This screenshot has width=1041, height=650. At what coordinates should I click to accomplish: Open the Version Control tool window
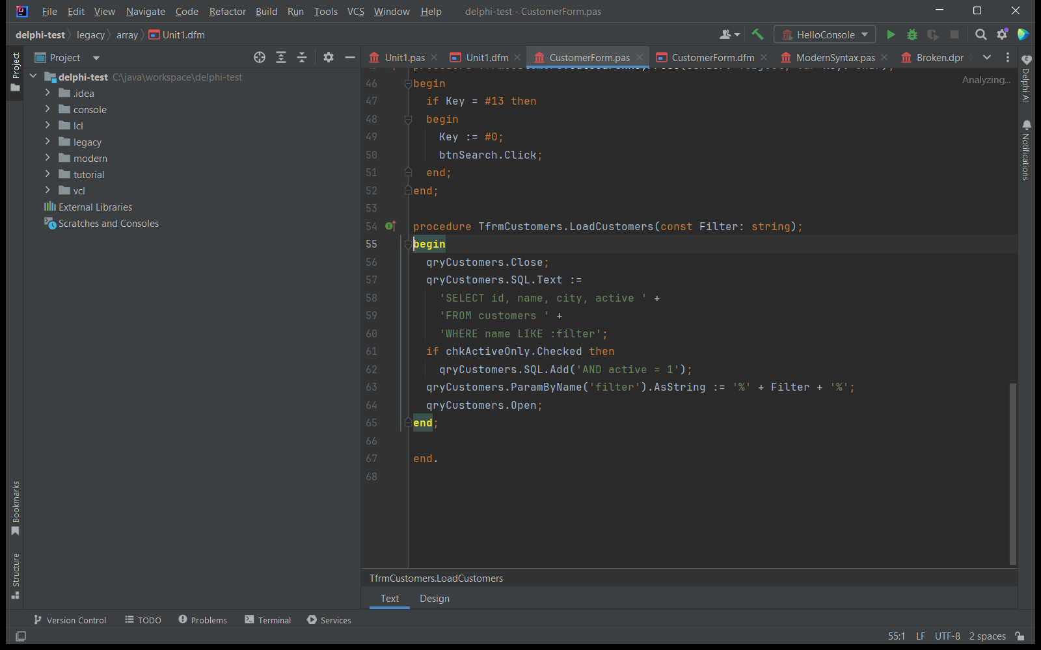click(x=70, y=620)
